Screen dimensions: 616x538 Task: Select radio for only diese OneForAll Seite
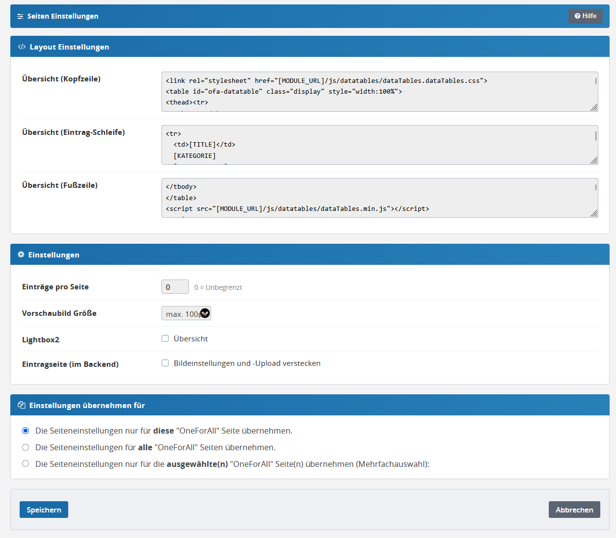(26, 431)
